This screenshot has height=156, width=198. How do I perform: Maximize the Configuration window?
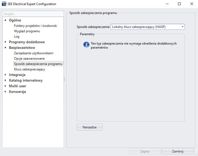click(x=179, y=4)
